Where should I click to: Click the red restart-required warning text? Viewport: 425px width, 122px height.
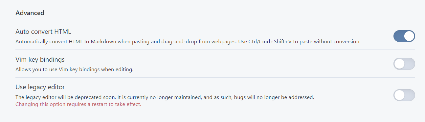(x=78, y=105)
